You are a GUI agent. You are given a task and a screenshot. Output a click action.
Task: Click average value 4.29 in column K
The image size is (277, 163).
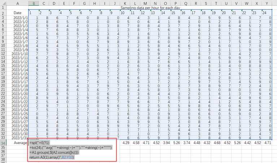[126, 143]
